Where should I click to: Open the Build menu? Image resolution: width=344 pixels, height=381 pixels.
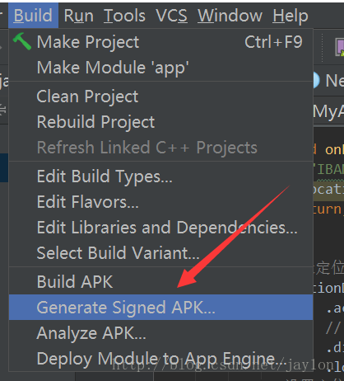33,16
